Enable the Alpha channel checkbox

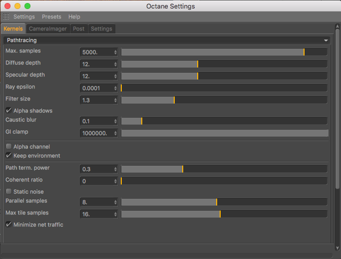(x=8, y=147)
